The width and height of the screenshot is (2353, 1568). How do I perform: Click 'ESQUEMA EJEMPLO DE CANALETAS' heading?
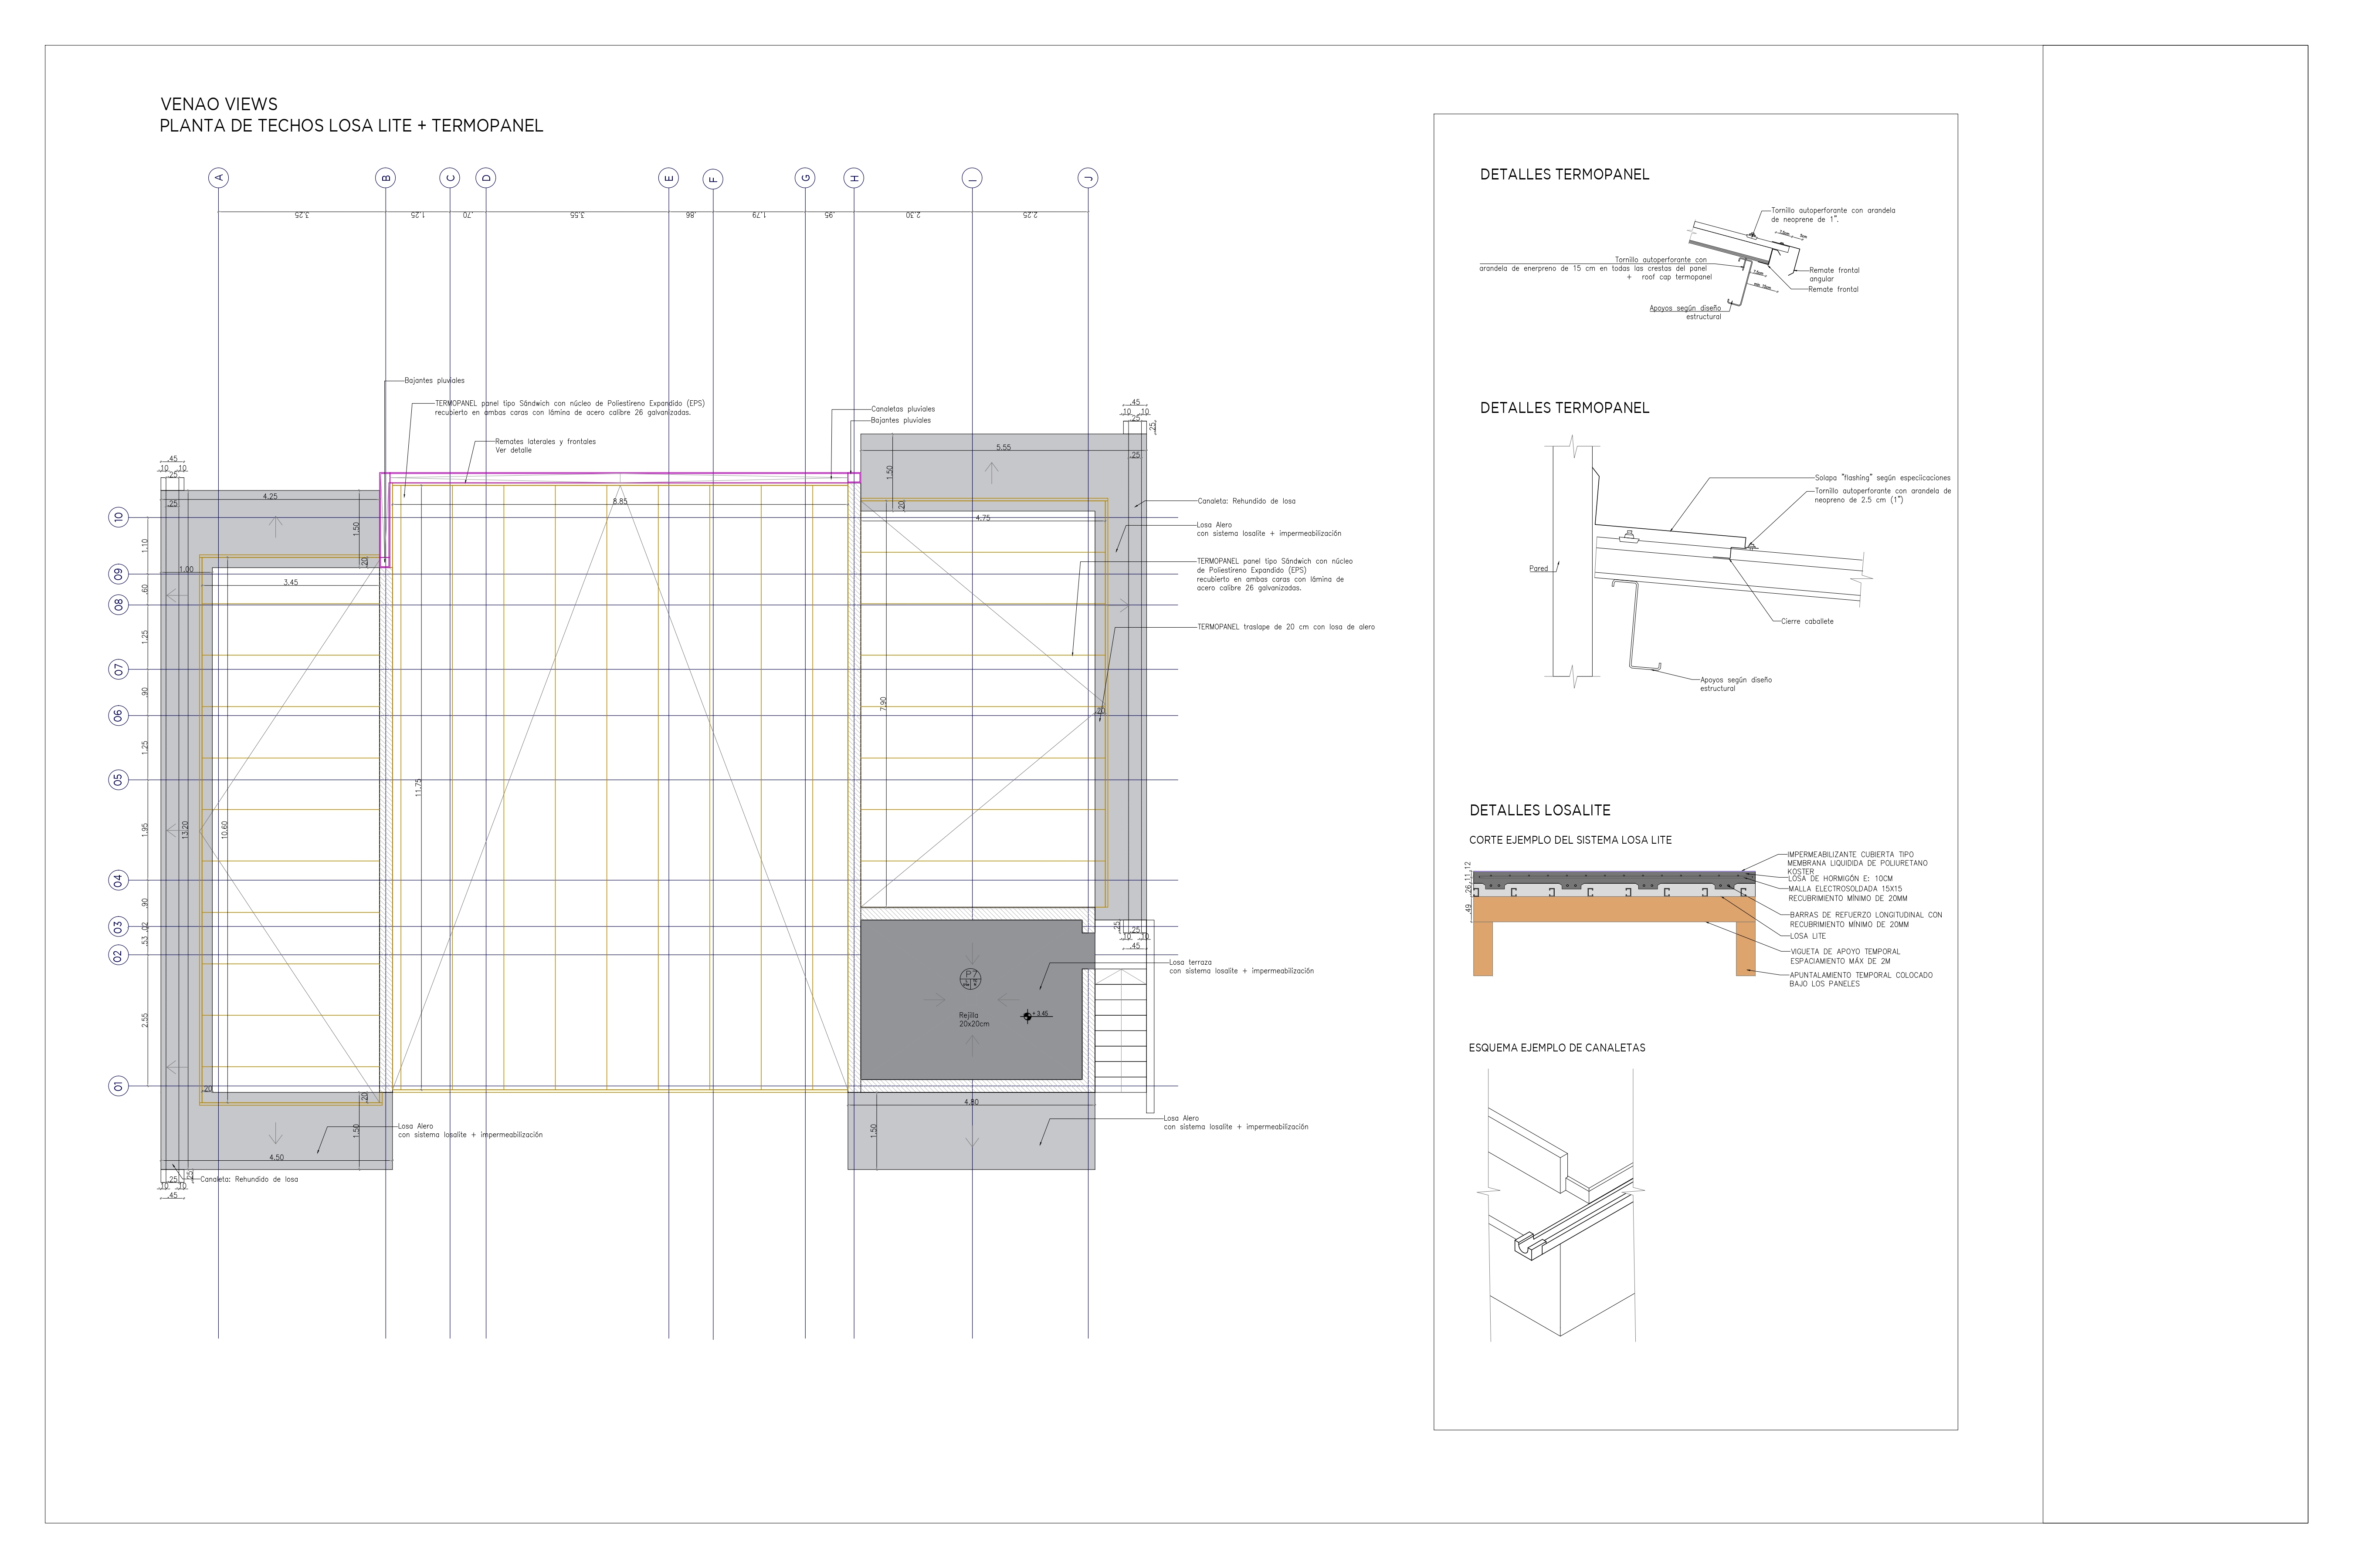(x=1556, y=1048)
